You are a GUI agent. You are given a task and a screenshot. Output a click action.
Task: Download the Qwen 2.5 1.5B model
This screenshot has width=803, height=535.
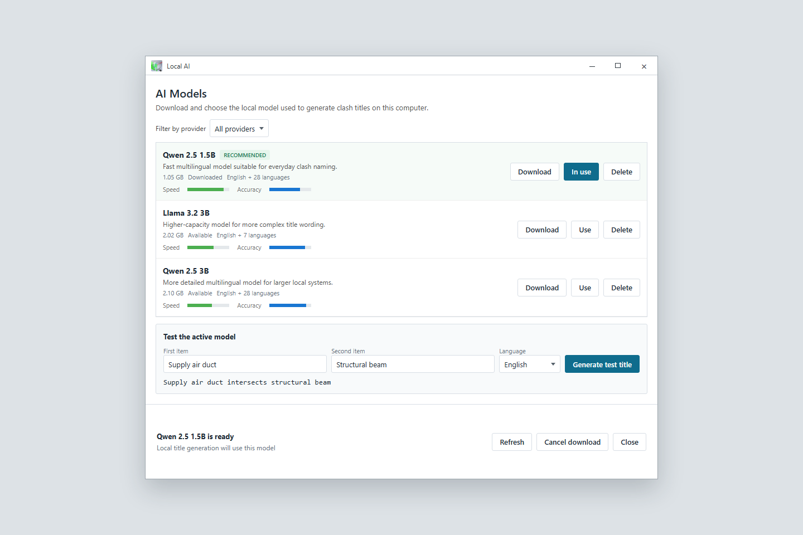535,172
